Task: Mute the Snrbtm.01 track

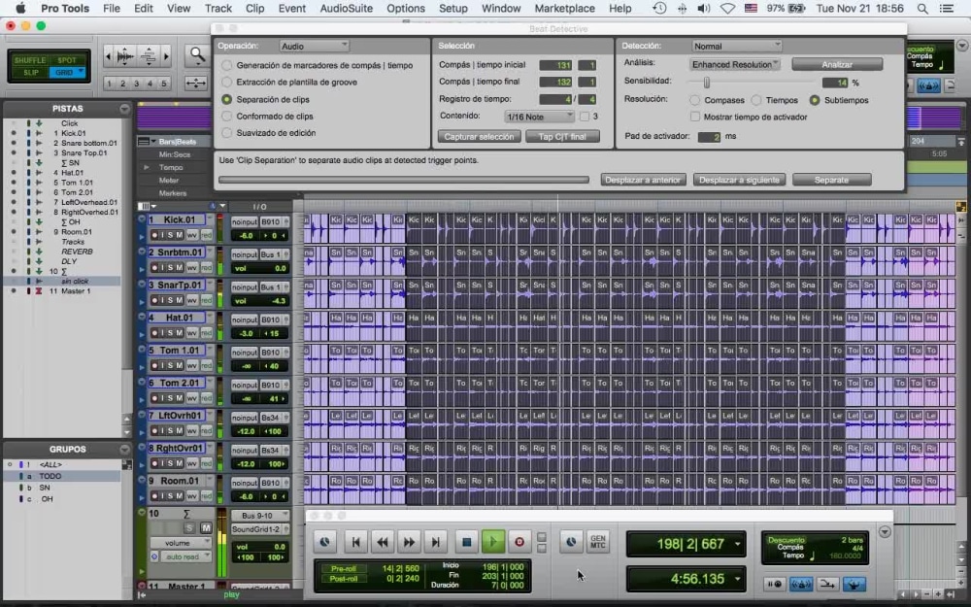Action: click(x=179, y=268)
